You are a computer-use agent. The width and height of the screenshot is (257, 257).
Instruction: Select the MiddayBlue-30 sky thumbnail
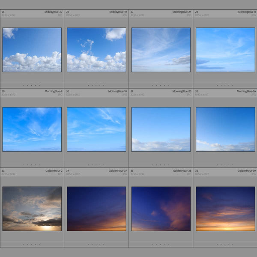point(32,50)
